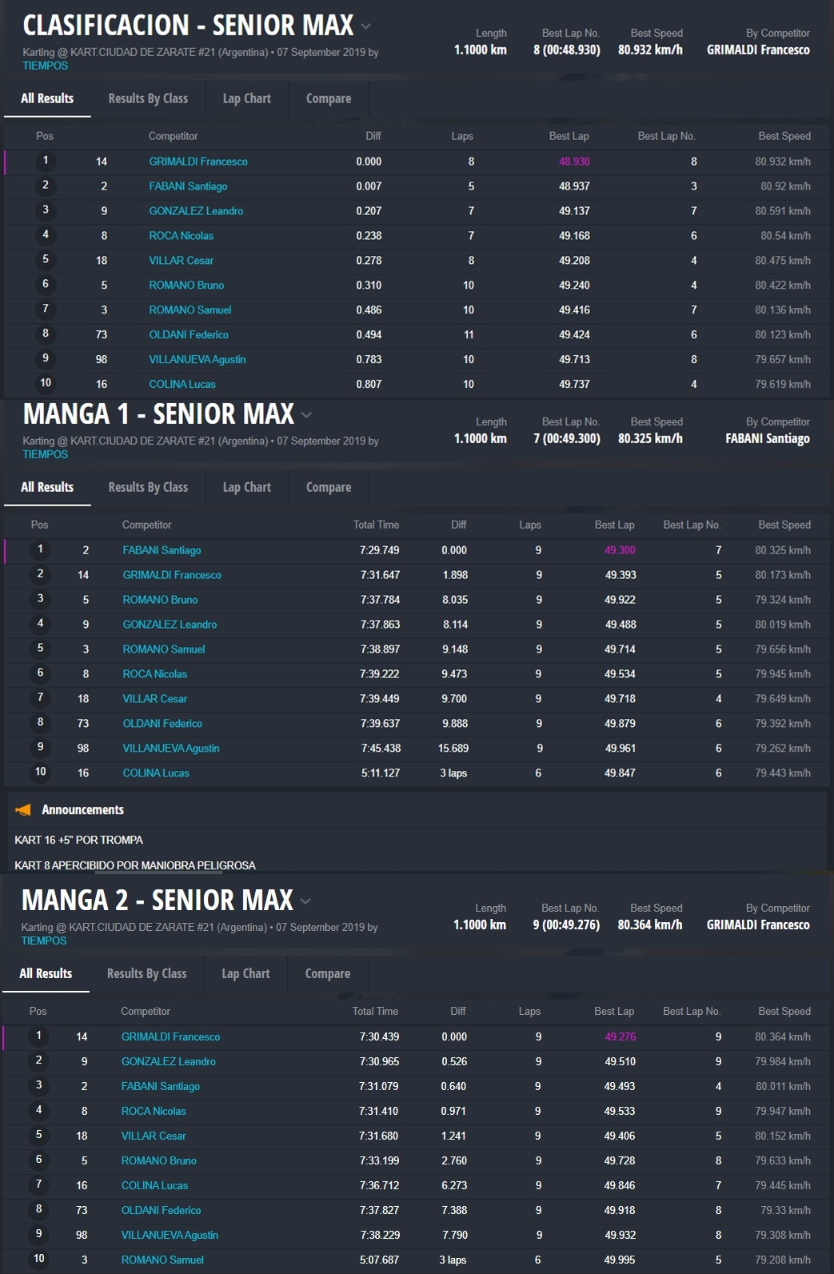
Task: Select the Compare tab in Manga 2
Action: point(327,973)
